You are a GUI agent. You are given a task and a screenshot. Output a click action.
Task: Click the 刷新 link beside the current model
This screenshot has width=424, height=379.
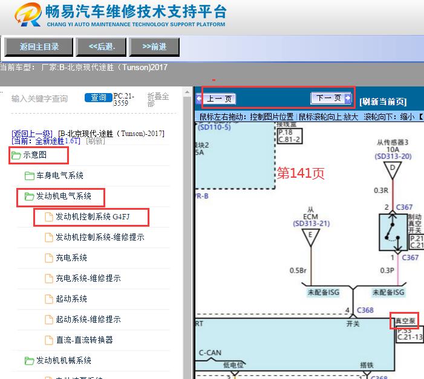(x=96, y=141)
